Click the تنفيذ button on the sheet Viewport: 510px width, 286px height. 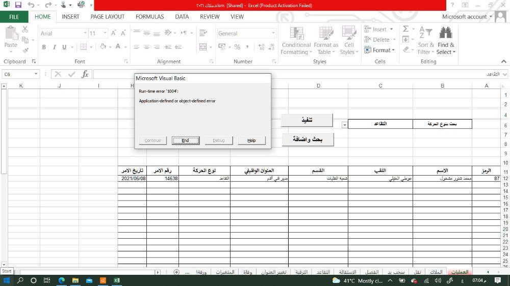pyautogui.click(x=307, y=120)
